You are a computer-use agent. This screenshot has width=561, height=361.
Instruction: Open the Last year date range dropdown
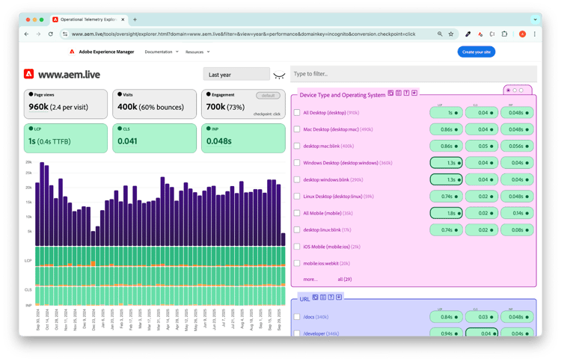tap(236, 75)
